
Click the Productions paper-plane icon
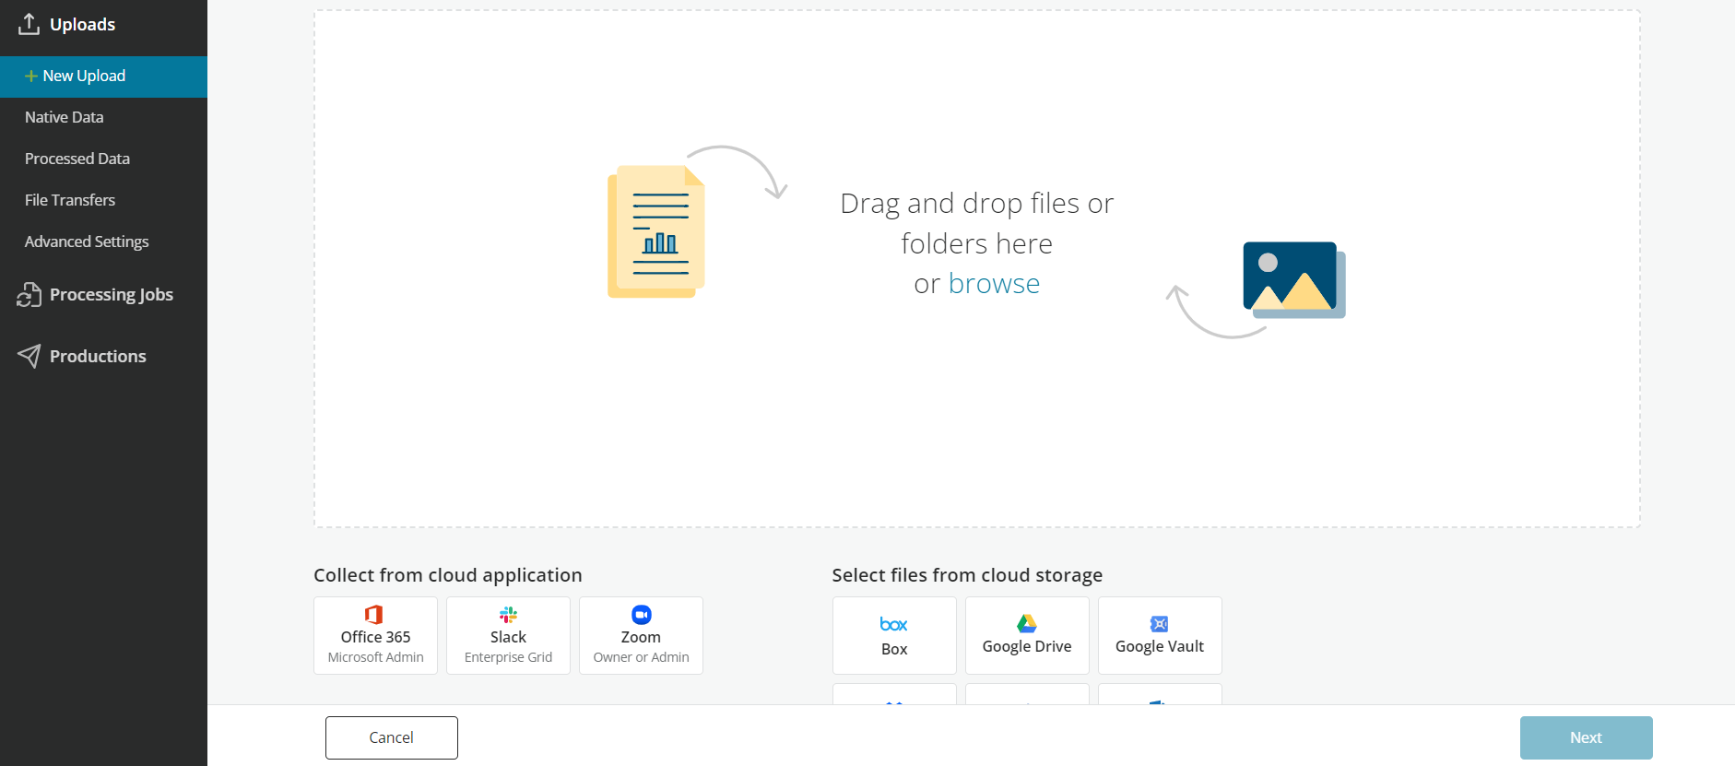tap(29, 356)
